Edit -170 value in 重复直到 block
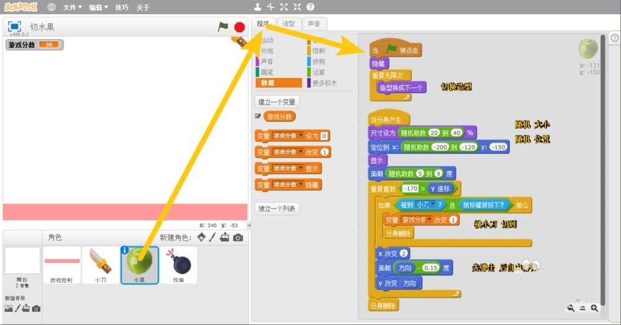This screenshot has width=621, height=325. pyautogui.click(x=410, y=188)
